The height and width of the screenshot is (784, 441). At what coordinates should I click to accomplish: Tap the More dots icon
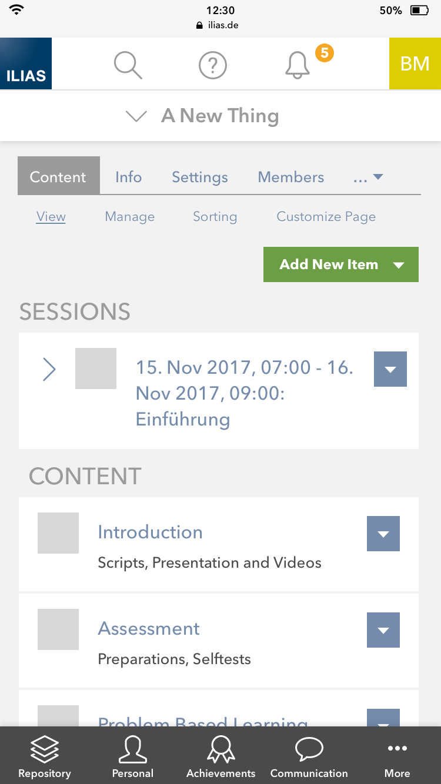click(397, 757)
